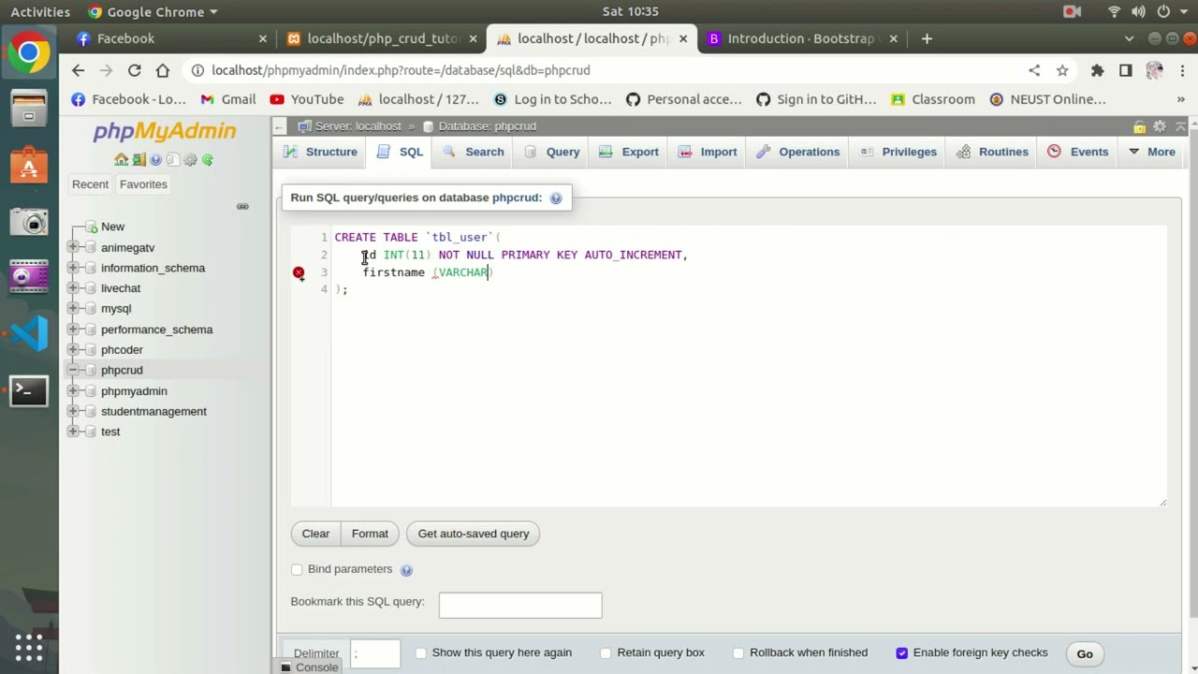This screenshot has width=1198, height=674.
Task: Click the Format button
Action: 370,534
